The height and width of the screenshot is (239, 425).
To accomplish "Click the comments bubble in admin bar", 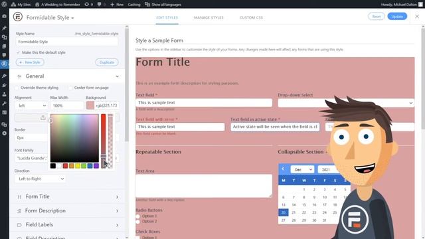I will (x=102, y=5).
